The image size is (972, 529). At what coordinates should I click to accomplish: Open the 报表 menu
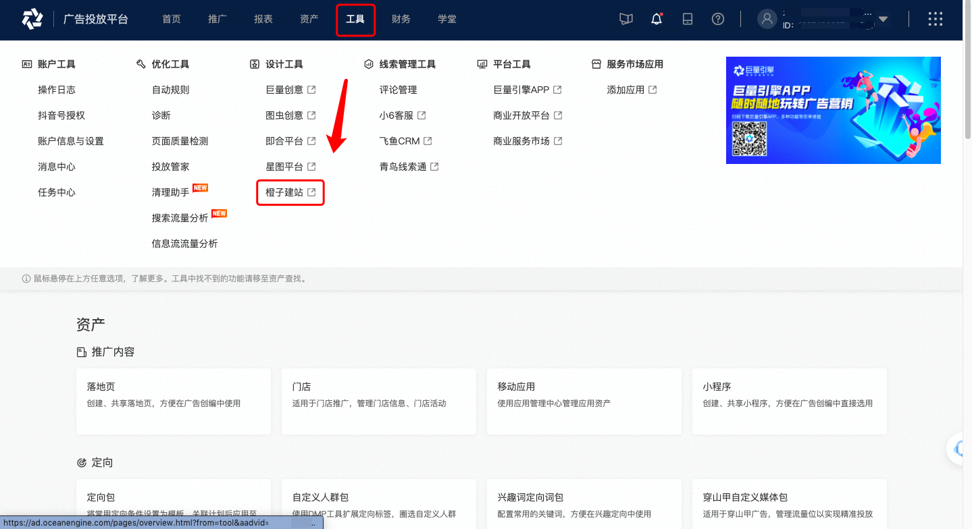(x=263, y=19)
